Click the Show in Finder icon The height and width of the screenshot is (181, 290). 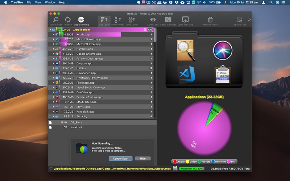[168, 20]
